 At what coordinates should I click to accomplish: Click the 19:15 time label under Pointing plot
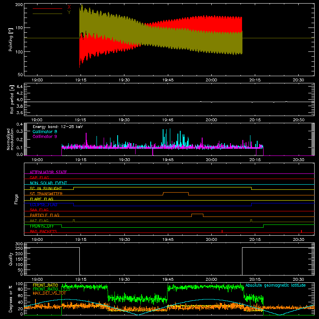[x=81, y=80]
